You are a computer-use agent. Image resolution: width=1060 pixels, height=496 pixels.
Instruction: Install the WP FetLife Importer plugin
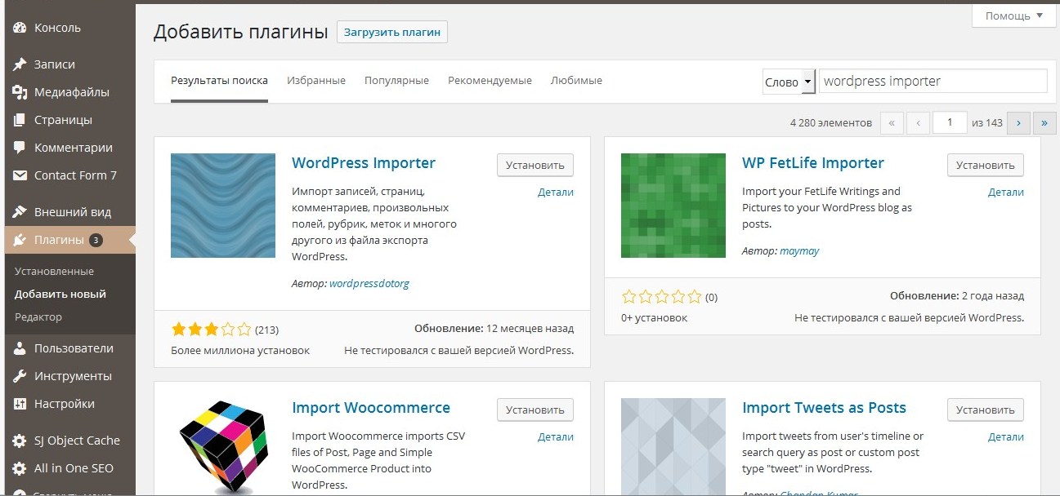(986, 165)
